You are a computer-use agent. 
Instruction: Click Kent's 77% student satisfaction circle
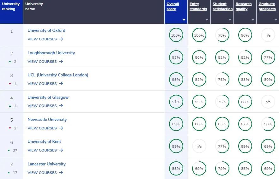click(x=222, y=146)
